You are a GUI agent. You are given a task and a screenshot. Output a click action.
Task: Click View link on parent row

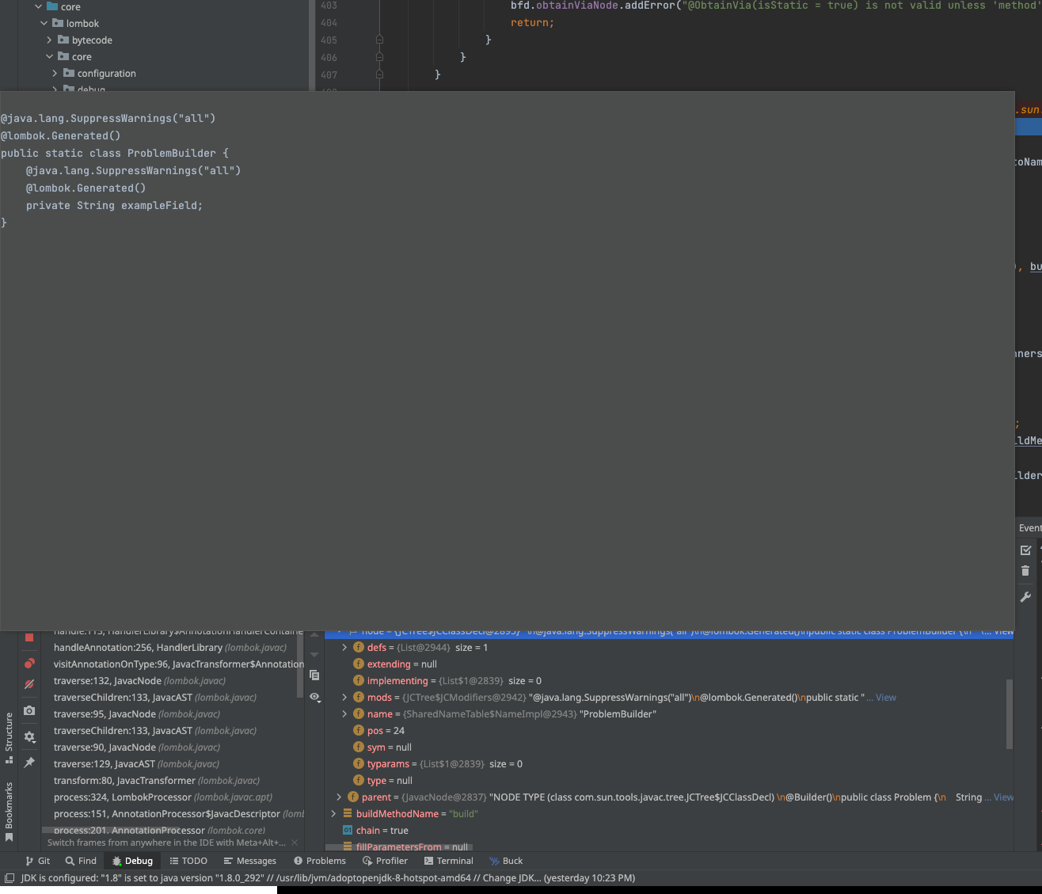pyautogui.click(x=1004, y=797)
